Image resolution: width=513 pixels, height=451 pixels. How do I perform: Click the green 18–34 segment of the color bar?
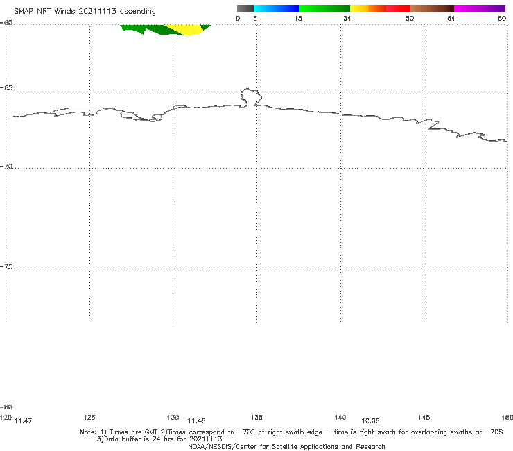325,8
